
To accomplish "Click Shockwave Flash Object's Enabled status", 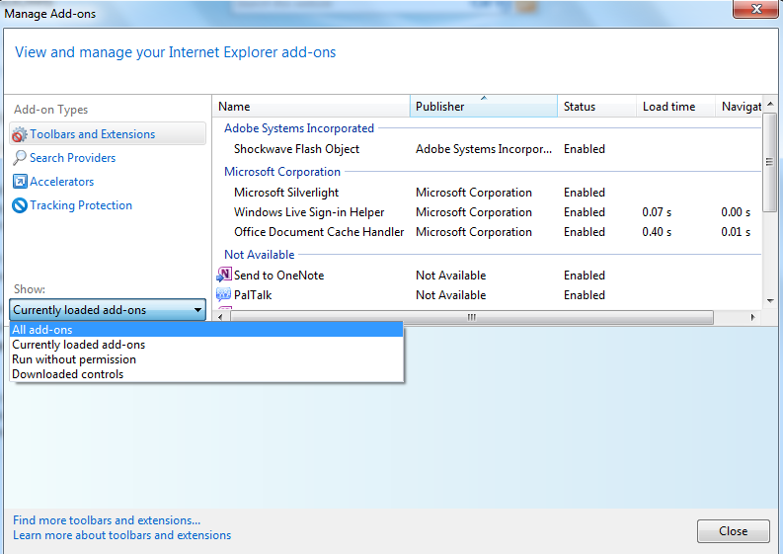I will point(585,149).
